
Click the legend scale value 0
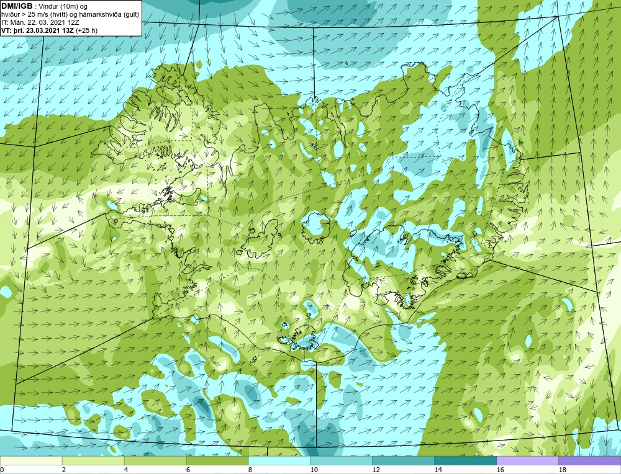(2, 470)
